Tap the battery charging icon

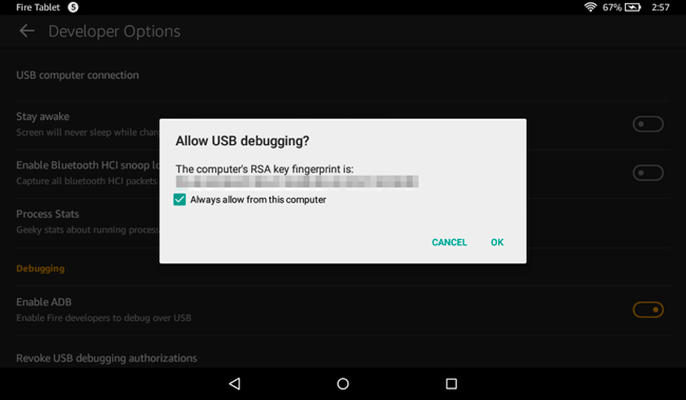[x=632, y=7]
